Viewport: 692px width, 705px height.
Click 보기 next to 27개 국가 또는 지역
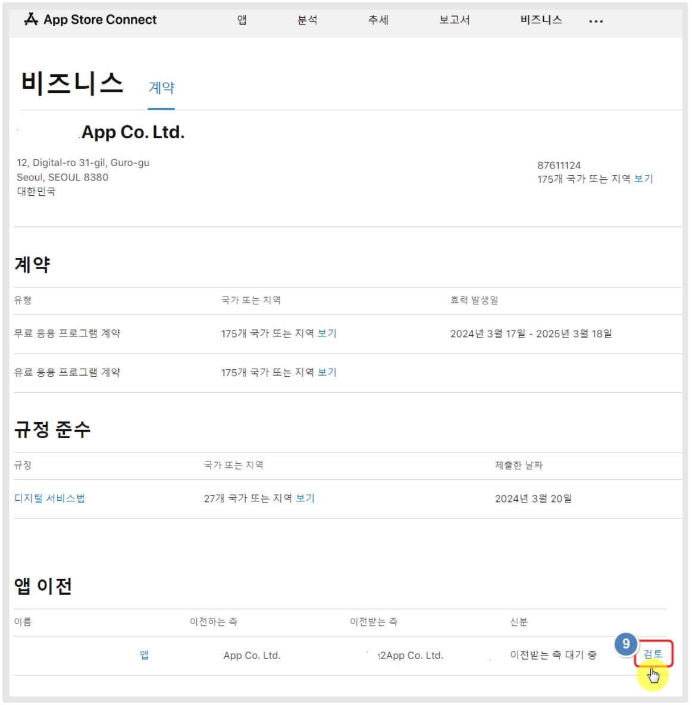[x=305, y=498]
